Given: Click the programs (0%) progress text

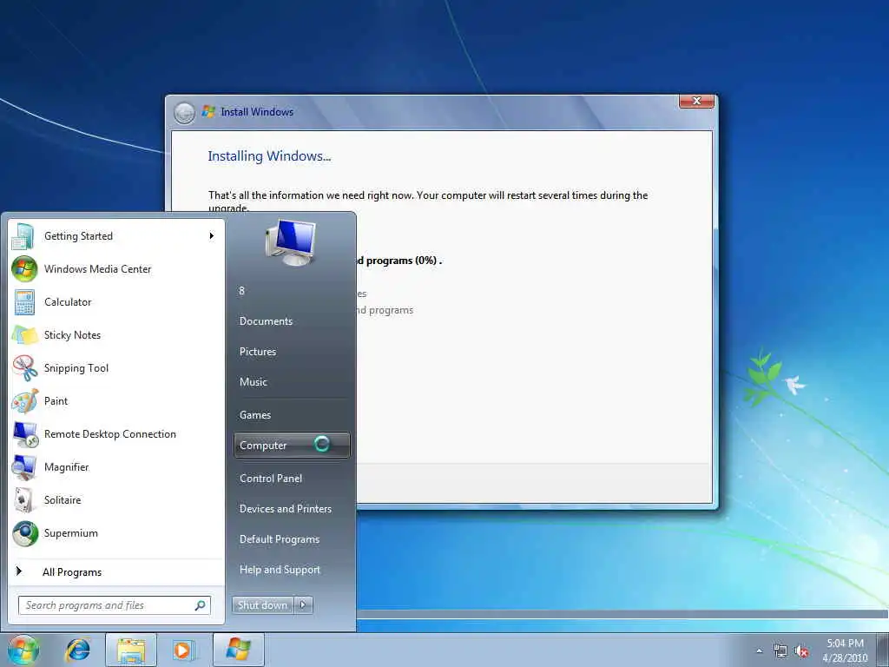Looking at the screenshot, I should 404,261.
